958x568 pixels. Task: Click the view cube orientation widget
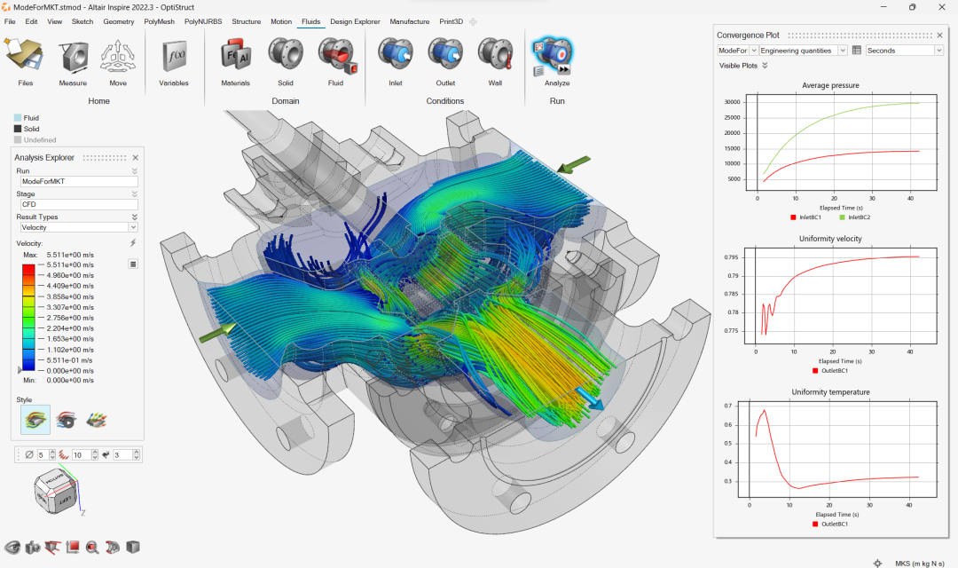pos(55,493)
